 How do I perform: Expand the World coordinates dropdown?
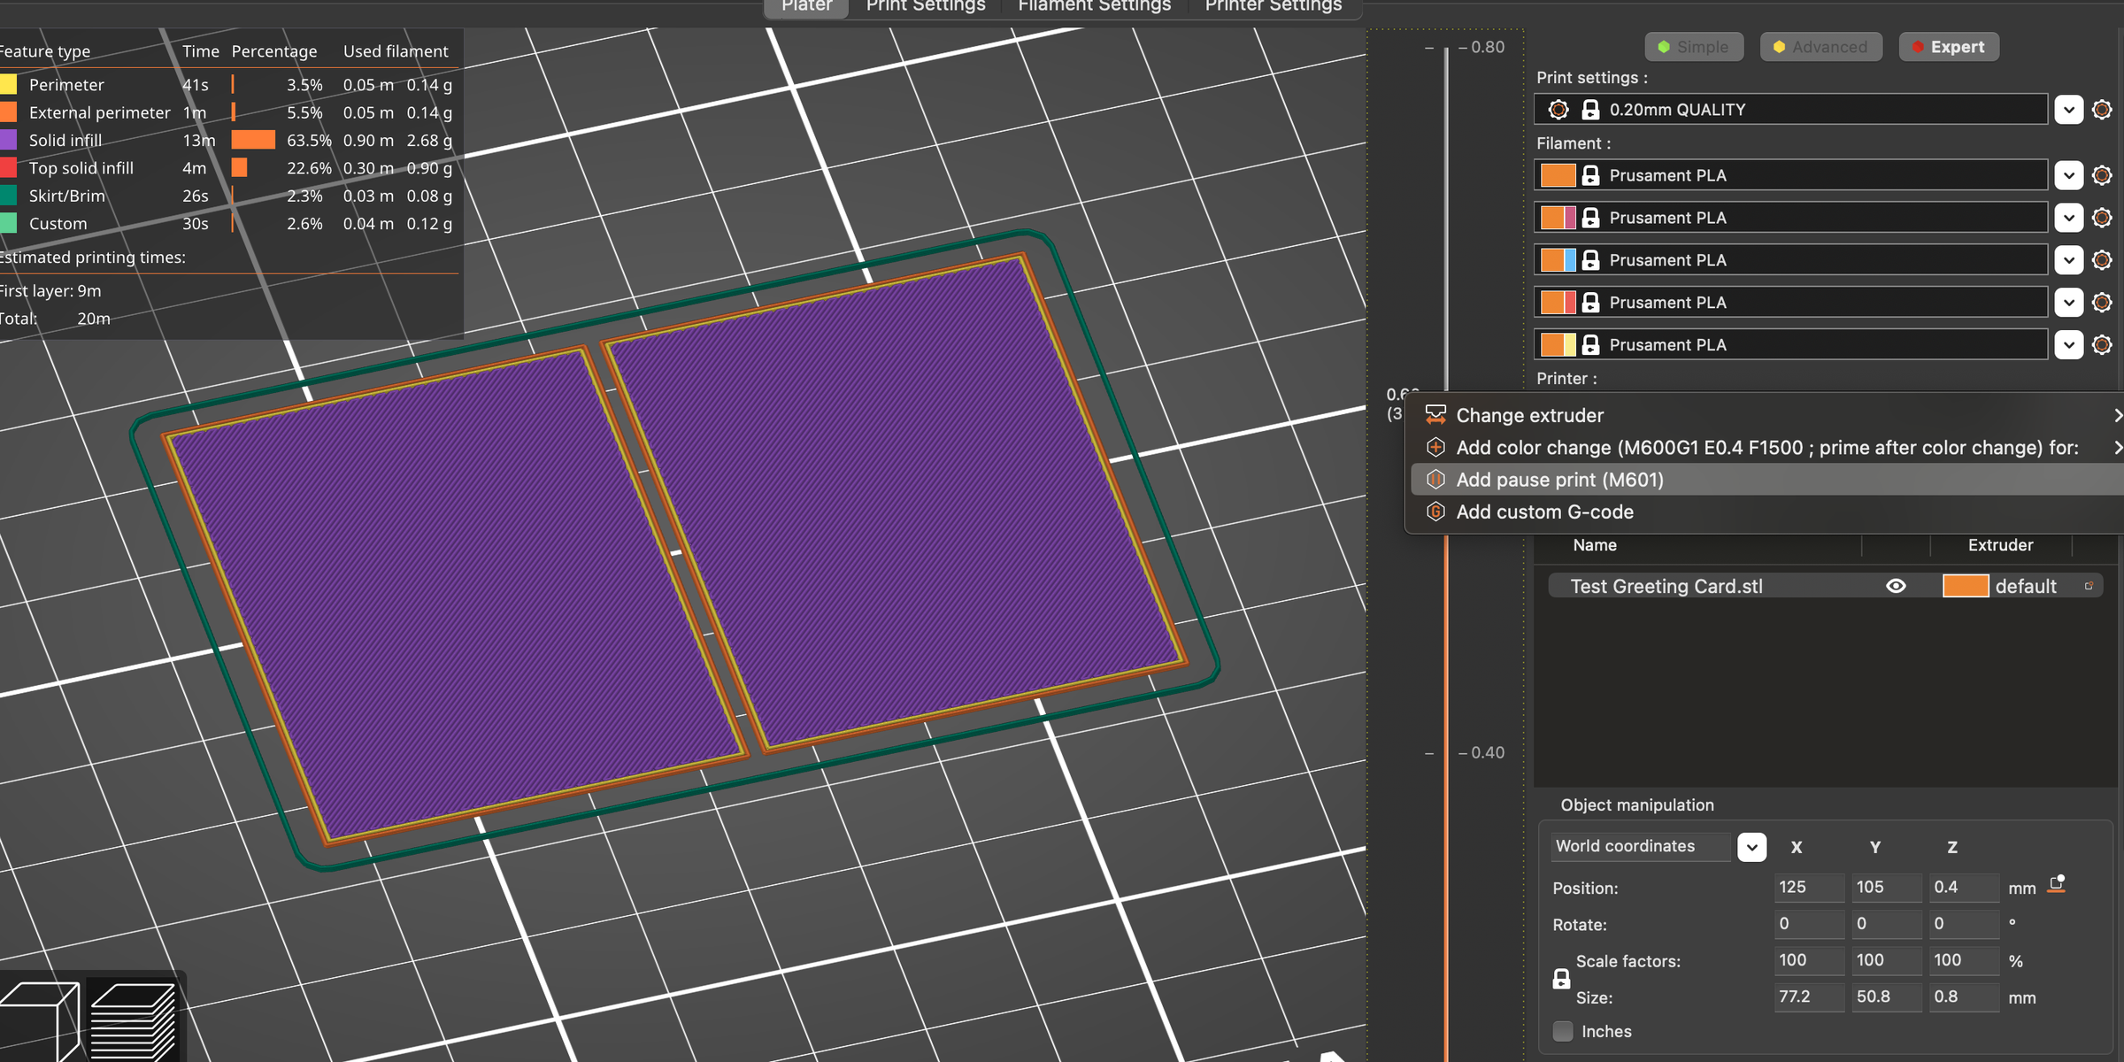click(1751, 847)
